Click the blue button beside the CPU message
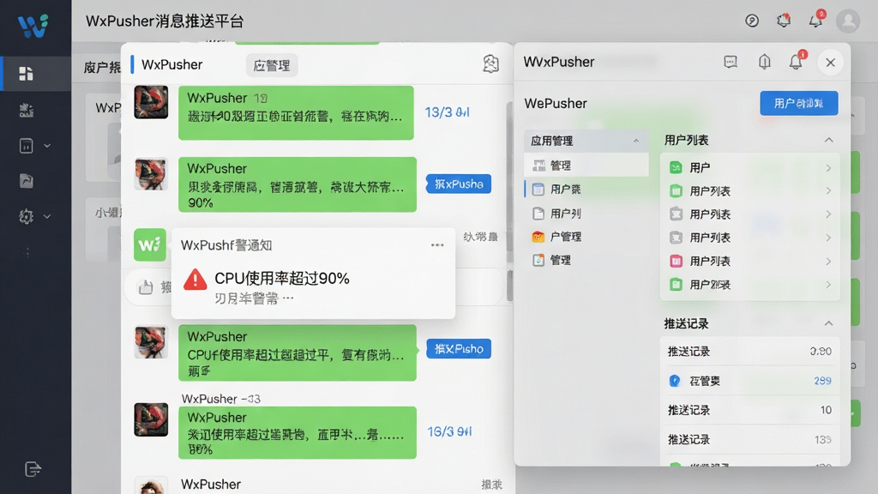The height and width of the screenshot is (494, 878). [x=459, y=348]
